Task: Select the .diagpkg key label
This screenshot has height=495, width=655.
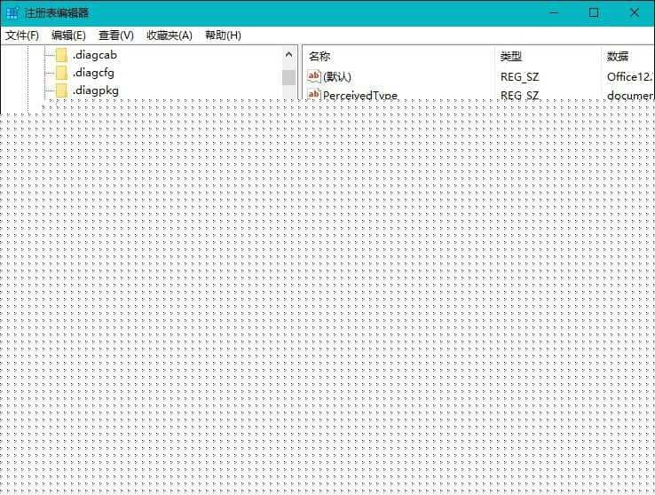Action: 95,90
